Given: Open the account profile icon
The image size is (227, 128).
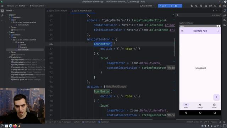Looking at the screenshot, I should tap(225, 6).
